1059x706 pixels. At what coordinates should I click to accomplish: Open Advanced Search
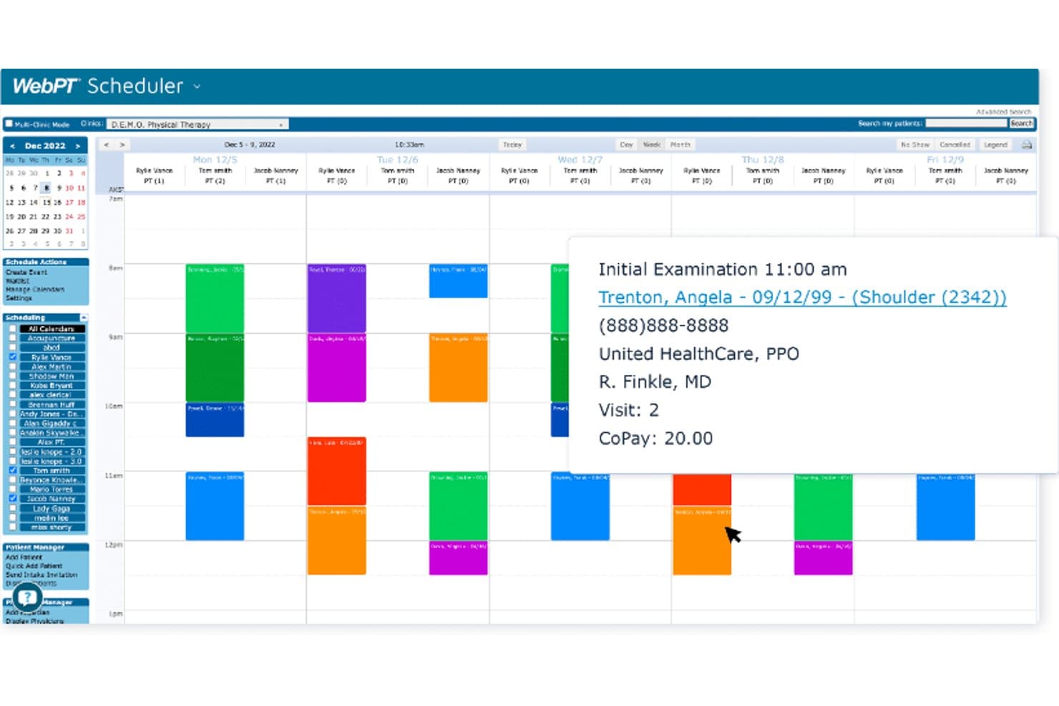tap(1004, 112)
